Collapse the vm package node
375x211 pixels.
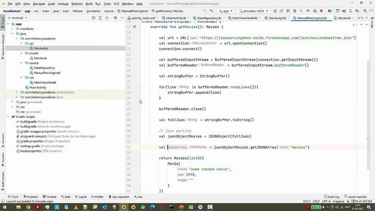point(22,77)
